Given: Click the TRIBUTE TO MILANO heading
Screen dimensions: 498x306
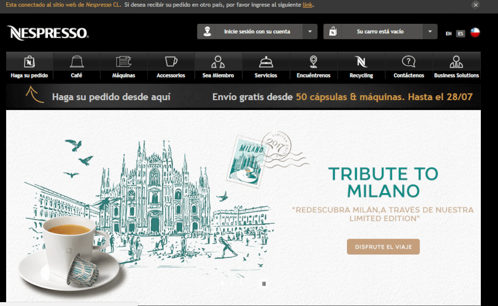Looking at the screenshot, I should tap(383, 182).
